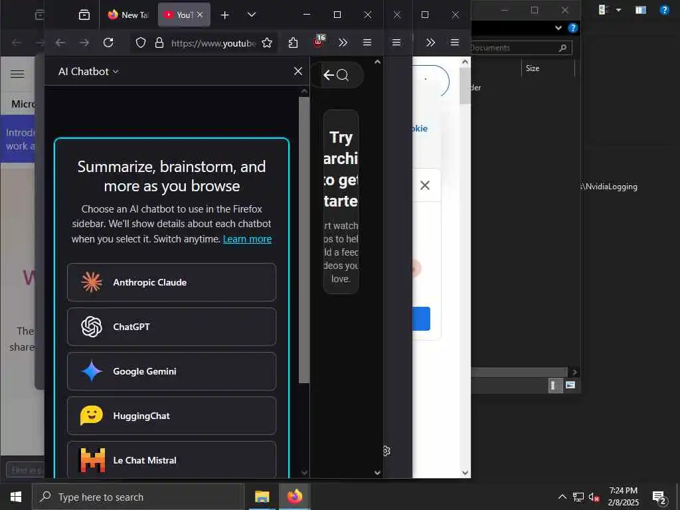
Task: Go back in front Firefox window
Action: click(x=60, y=42)
